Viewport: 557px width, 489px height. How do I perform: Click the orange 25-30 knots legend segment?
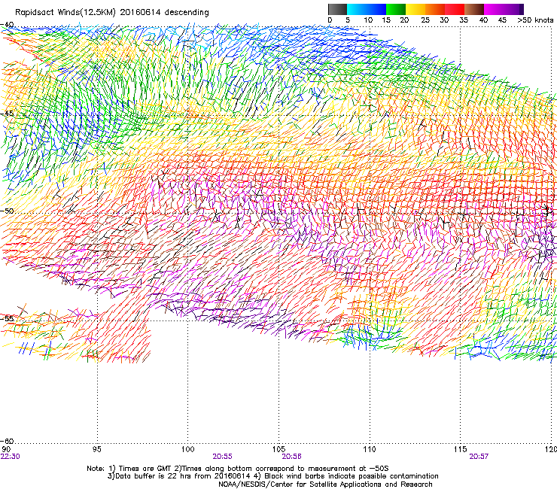(x=435, y=9)
